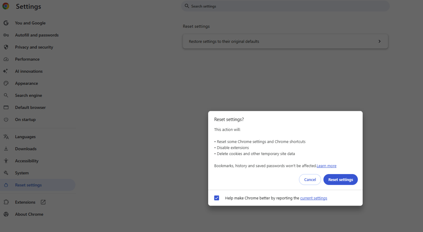Click the download arrow icon for Downloads
Screen dimensions: 423x232
click(x=6, y=148)
